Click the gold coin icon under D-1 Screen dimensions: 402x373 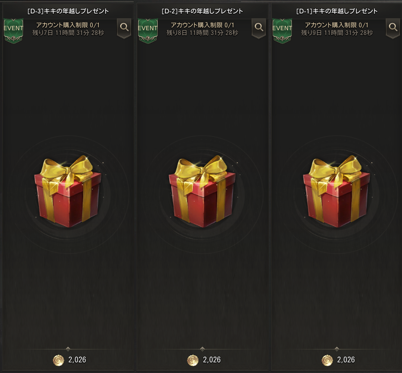coord(327,360)
